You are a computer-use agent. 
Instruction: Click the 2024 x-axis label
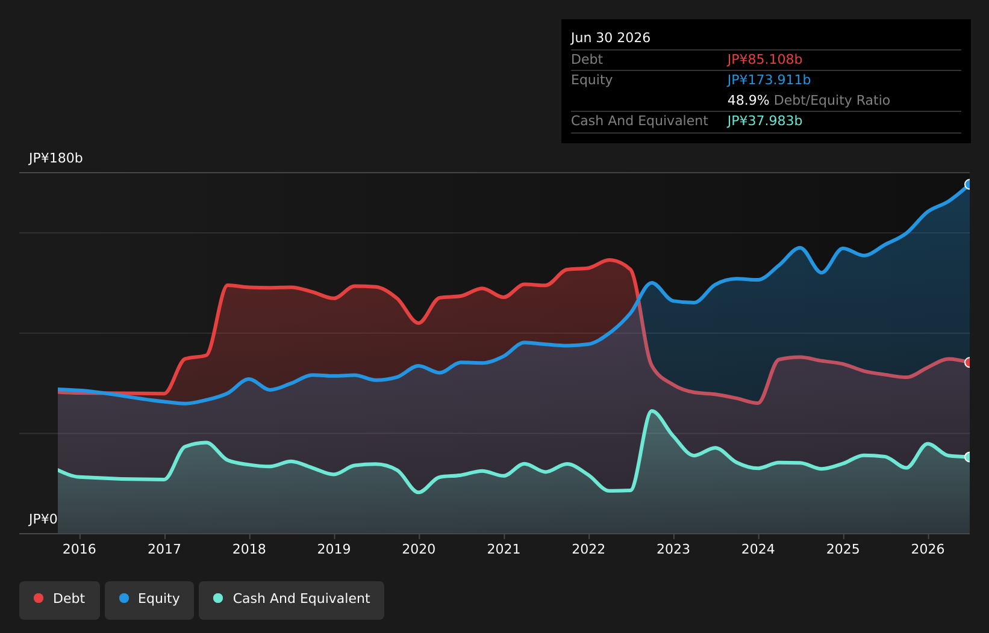pyautogui.click(x=758, y=549)
